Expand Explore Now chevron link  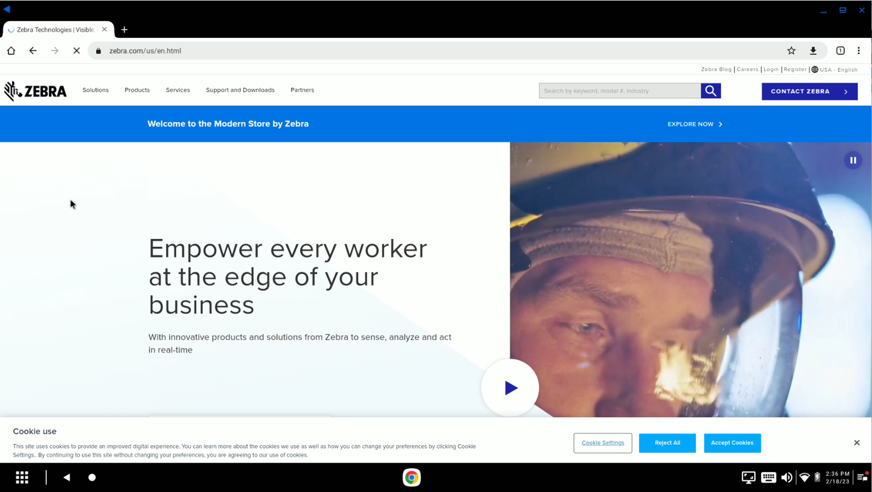click(695, 124)
